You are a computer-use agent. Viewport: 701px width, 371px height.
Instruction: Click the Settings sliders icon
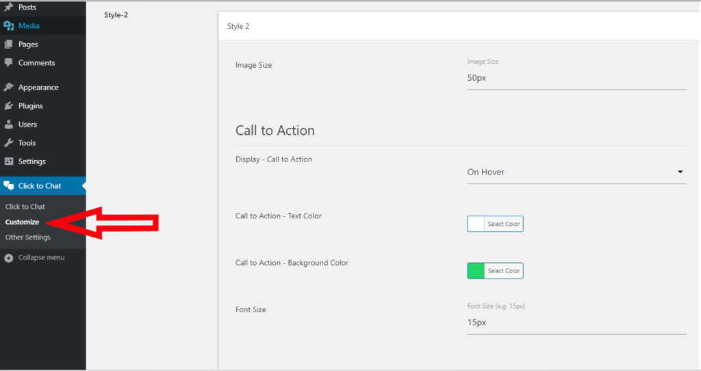coord(8,162)
